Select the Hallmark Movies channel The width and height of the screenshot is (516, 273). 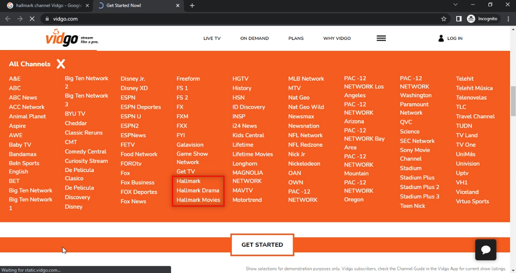[x=198, y=200]
